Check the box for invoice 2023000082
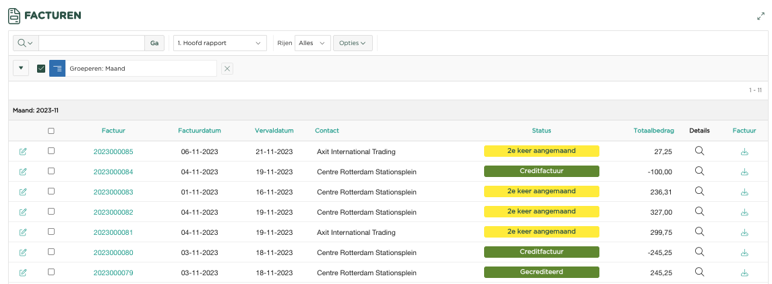772x284 pixels. [x=51, y=212]
